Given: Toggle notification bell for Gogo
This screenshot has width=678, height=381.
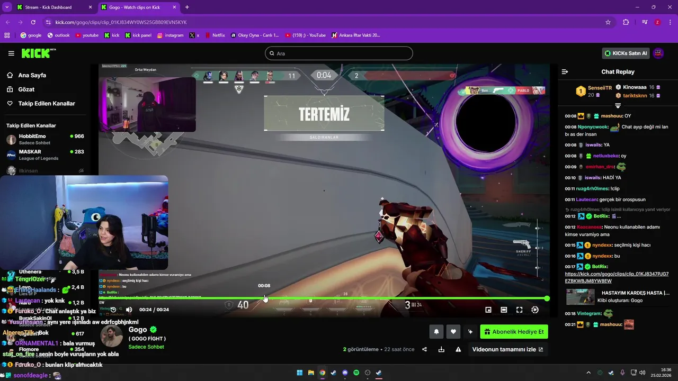Looking at the screenshot, I should click(x=436, y=332).
